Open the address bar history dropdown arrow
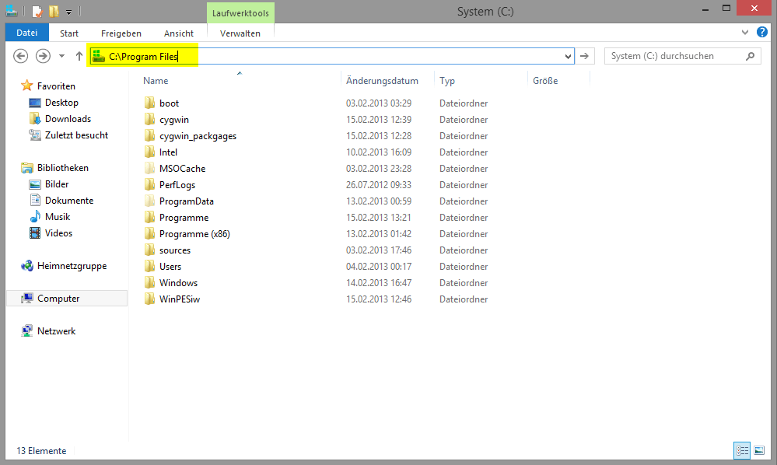 pos(567,56)
